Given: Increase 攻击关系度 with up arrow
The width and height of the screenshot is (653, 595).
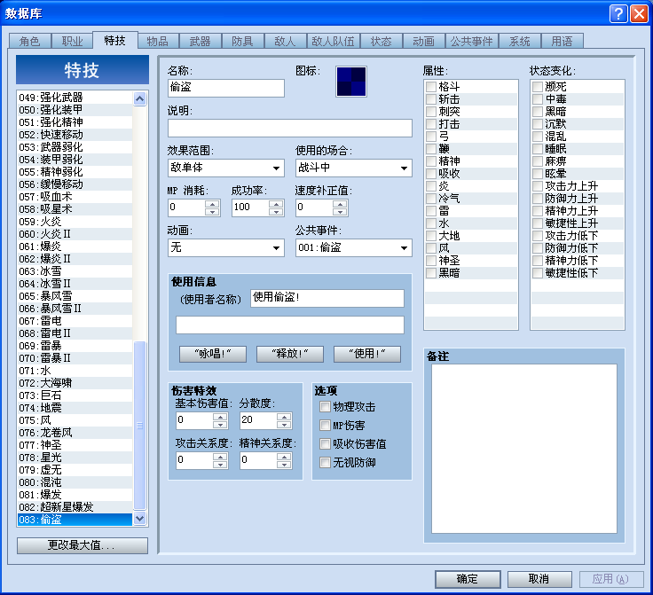Looking at the screenshot, I should pos(220,457).
